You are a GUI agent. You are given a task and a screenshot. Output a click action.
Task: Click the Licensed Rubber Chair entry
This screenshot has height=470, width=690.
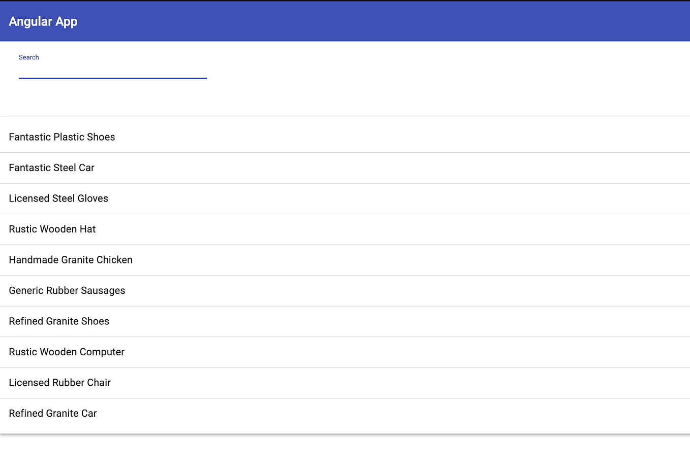coord(59,382)
